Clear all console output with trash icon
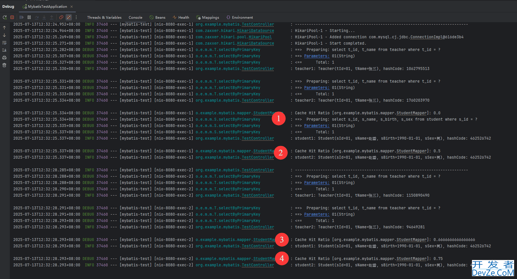The width and height of the screenshot is (517, 279). click(4, 65)
